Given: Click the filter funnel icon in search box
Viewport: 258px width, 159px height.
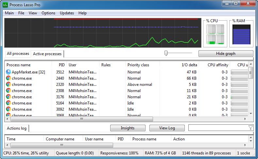Looking at the screenshot, I should (250, 128).
